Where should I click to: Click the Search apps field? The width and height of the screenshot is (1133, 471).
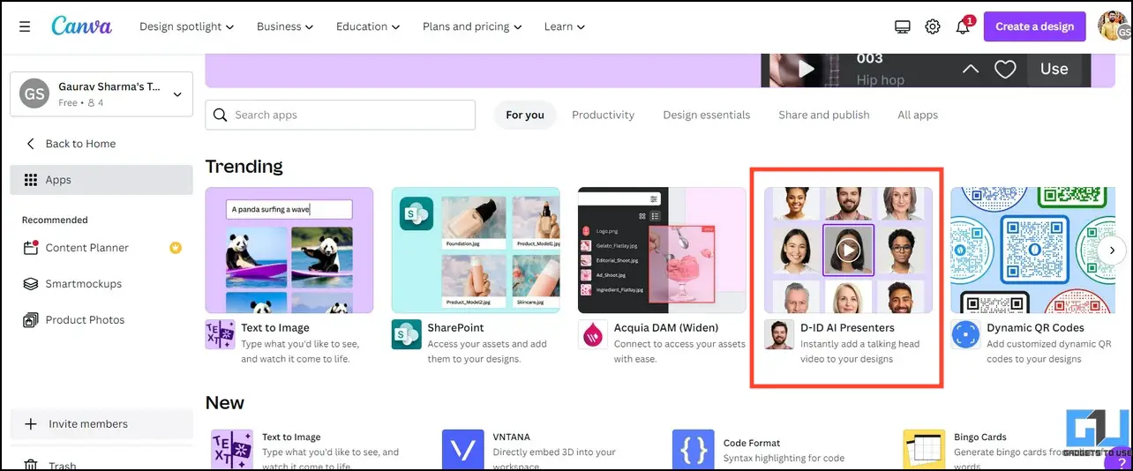pyautogui.click(x=341, y=115)
